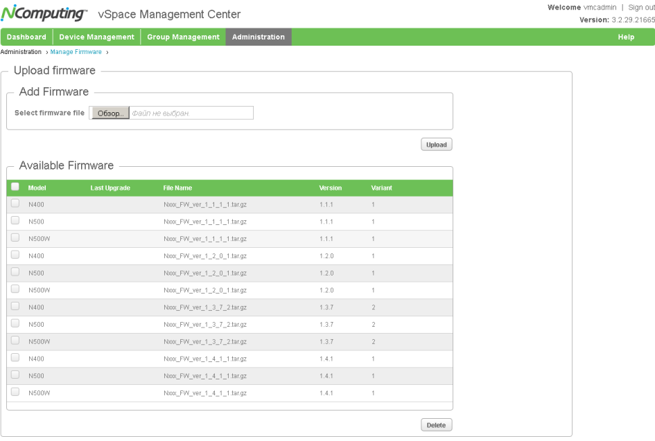The image size is (655, 441).
Task: Click file name Nxxx_FW_ver_1_2_0_1.tar.gz in N400 row
Action: click(205, 255)
